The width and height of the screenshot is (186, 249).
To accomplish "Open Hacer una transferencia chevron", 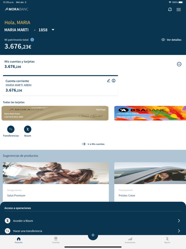I will pyautogui.click(x=179, y=231).
